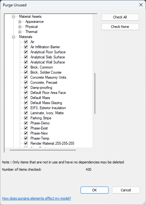
Task: Expand the Appearance assets node
Action: tap(20, 22)
